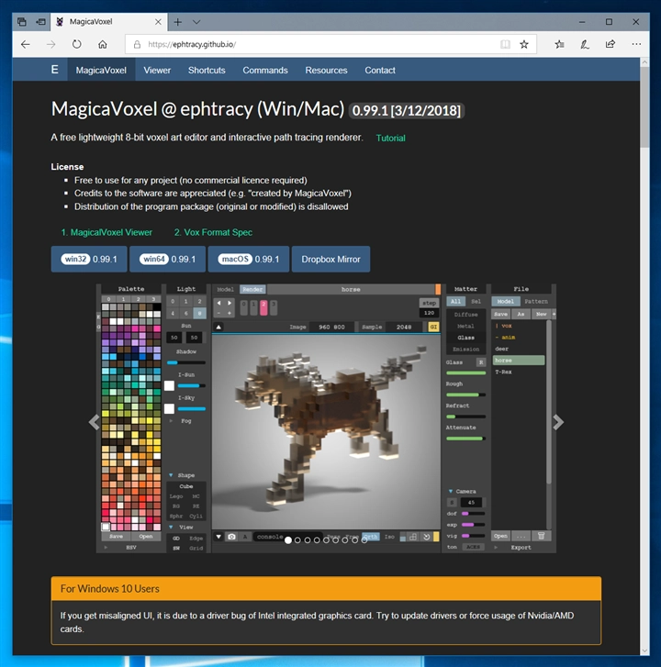This screenshot has height=667, width=661.
Task: Refresh the current page
Action: point(76,44)
